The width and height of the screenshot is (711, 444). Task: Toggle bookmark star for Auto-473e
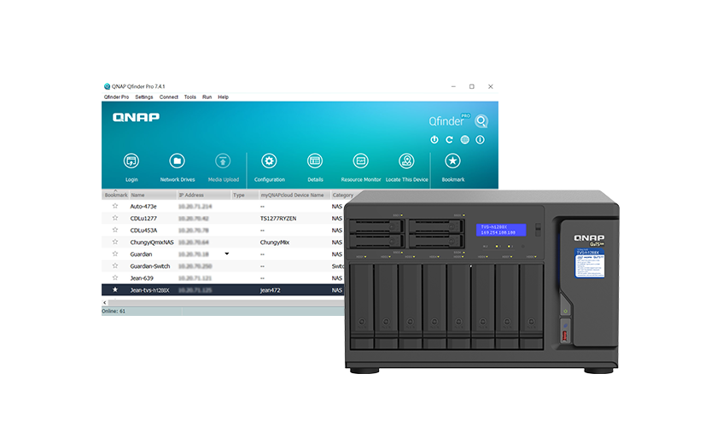pos(115,207)
